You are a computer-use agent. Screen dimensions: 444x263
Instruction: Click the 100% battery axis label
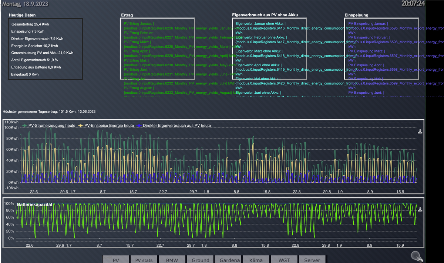(9, 204)
